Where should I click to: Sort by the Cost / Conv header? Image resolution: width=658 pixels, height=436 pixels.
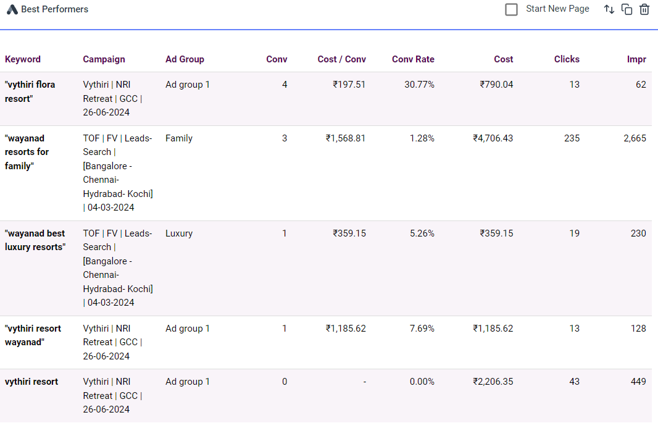(x=341, y=59)
